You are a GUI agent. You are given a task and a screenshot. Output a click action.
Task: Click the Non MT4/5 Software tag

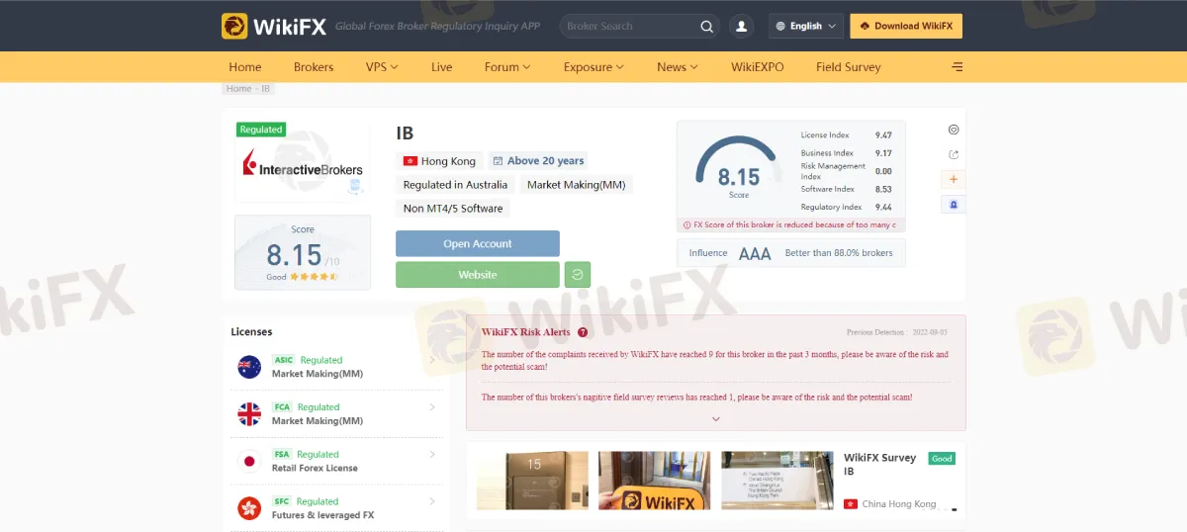pos(453,209)
